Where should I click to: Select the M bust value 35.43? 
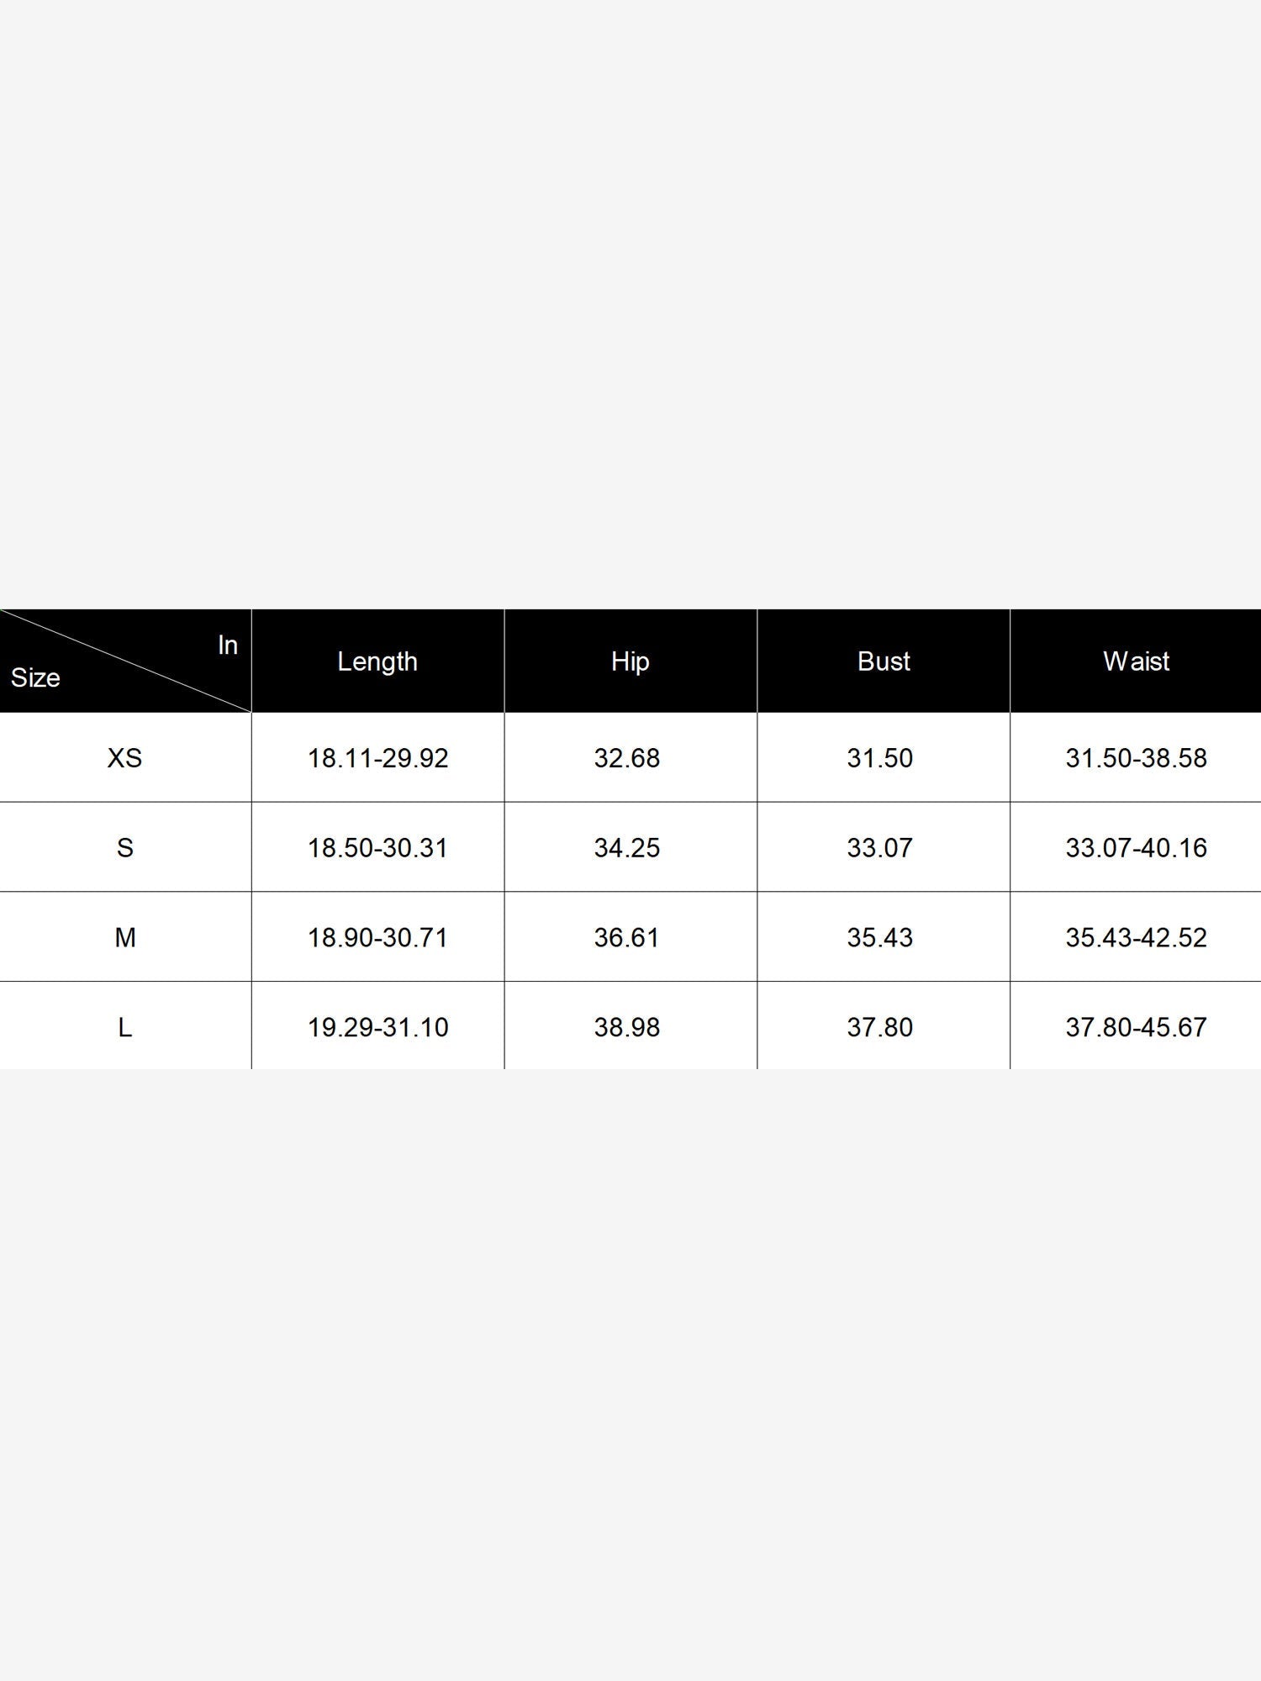click(x=879, y=937)
